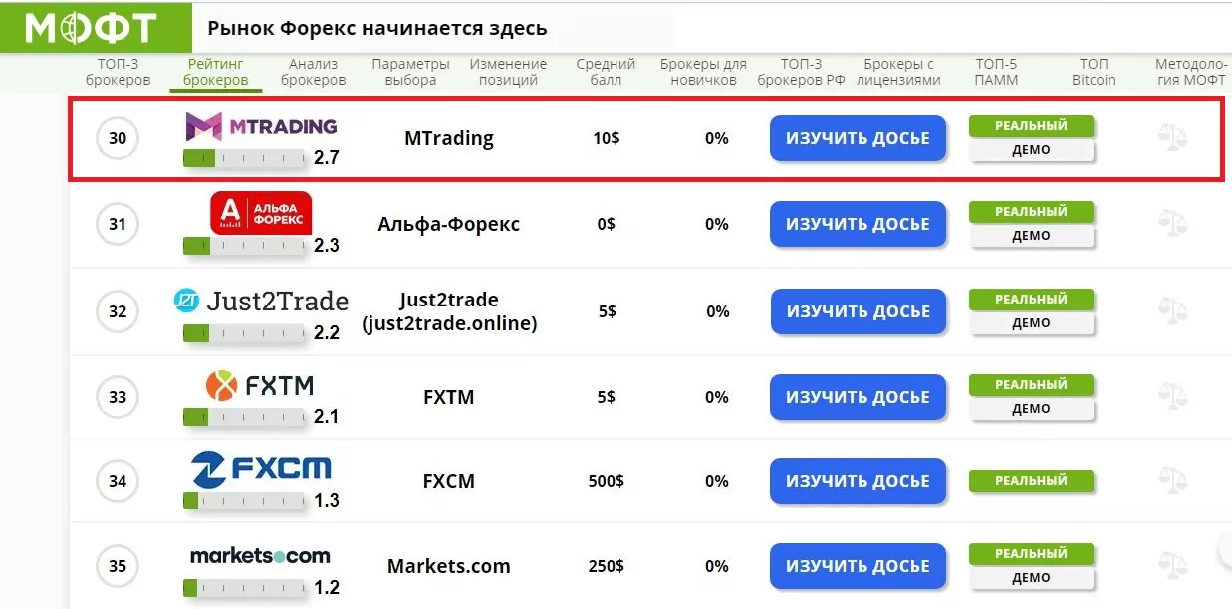Click РЕАЛЬНЫЙ account button for MTrading
The width and height of the screenshot is (1232, 609).
pyautogui.click(x=1031, y=126)
